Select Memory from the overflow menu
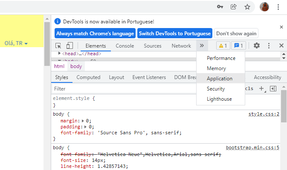 [221, 68]
